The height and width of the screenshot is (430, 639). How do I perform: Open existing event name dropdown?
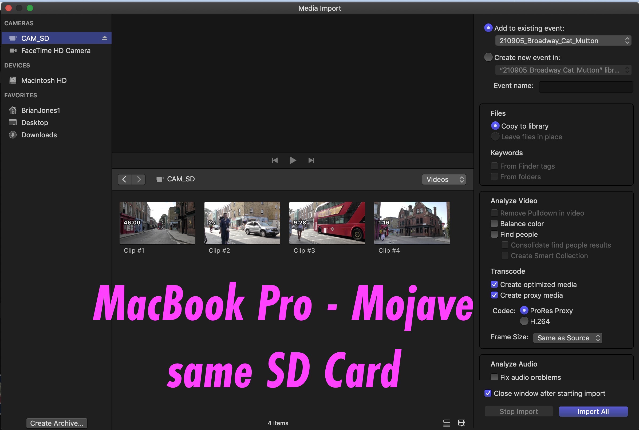coord(563,41)
